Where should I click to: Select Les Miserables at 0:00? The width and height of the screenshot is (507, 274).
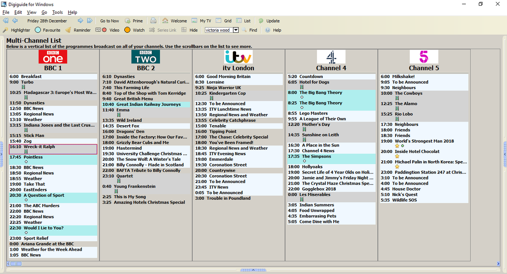(332, 197)
